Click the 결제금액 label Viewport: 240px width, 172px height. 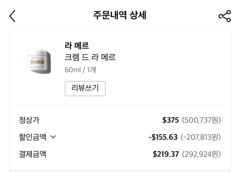coord(32,154)
